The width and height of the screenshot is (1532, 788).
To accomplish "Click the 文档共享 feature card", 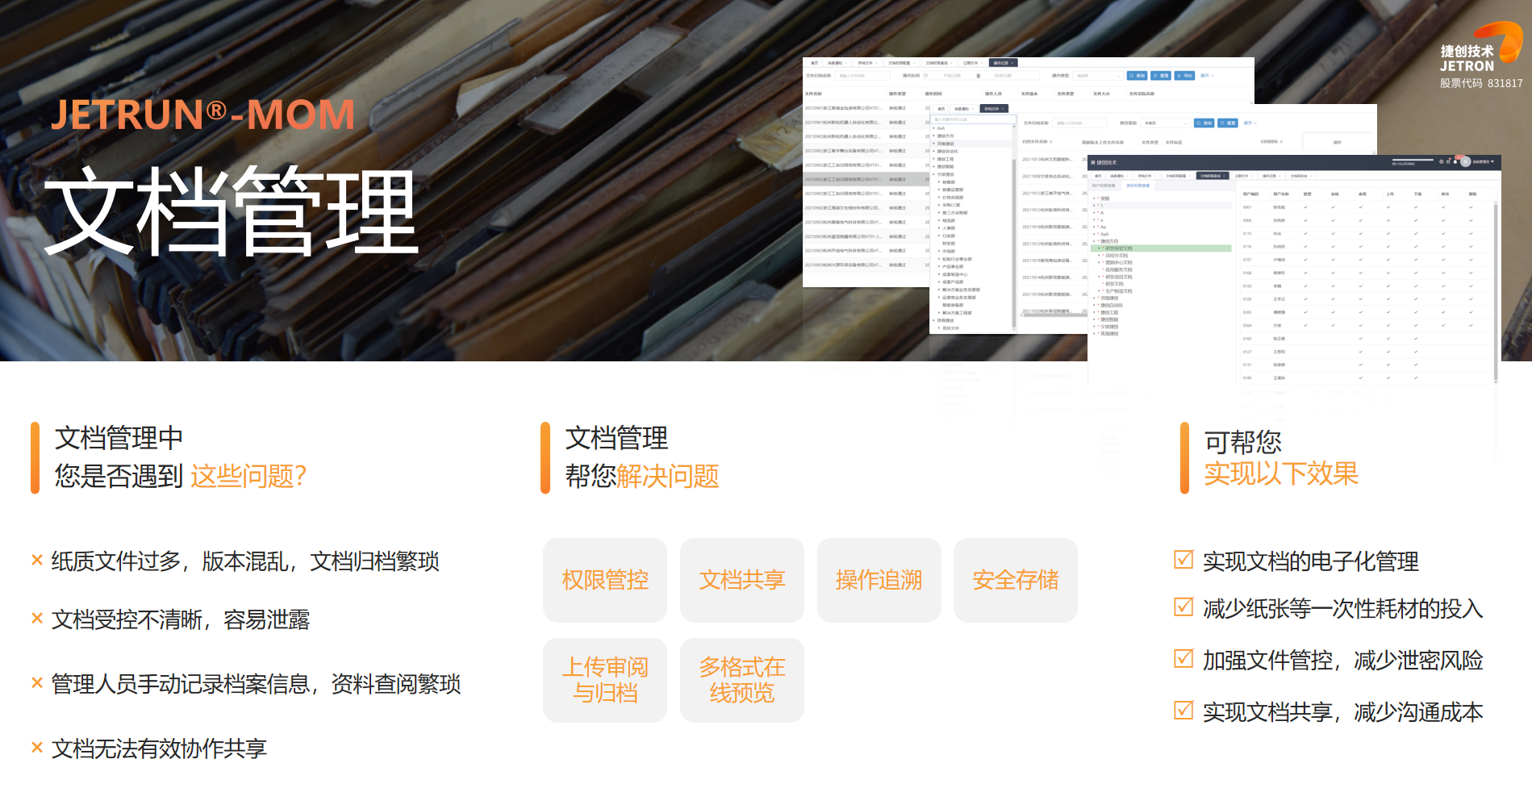I will [742, 580].
